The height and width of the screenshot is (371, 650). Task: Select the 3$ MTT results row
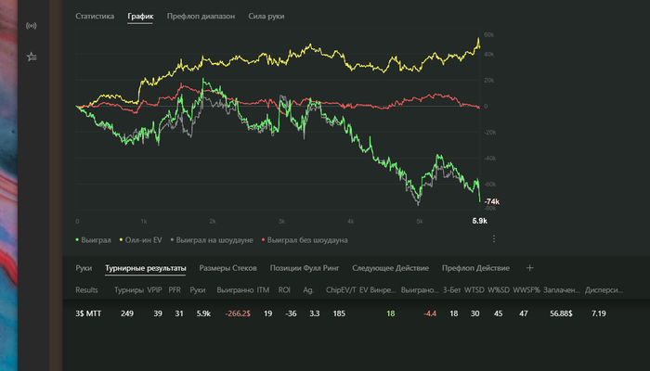[88, 313]
